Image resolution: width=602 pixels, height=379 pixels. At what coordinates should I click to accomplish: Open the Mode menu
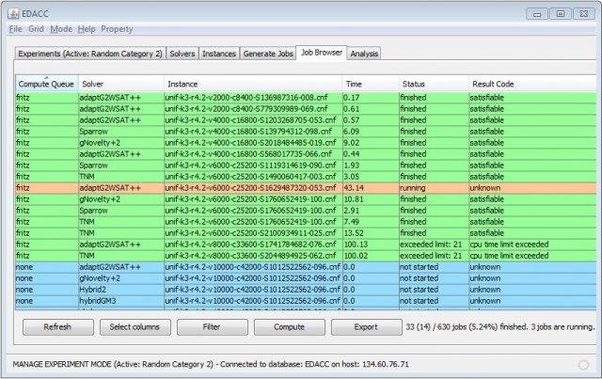[x=61, y=29]
